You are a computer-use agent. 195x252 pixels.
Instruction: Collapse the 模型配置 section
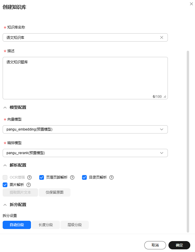pyautogui.click(x=5, y=108)
